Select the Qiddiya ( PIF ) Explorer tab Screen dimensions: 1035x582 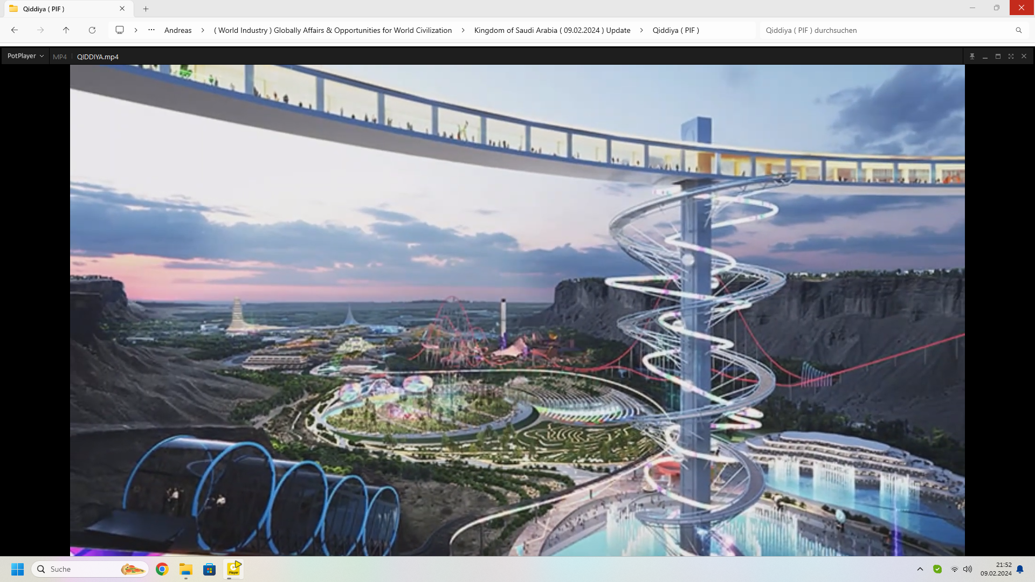(67, 9)
